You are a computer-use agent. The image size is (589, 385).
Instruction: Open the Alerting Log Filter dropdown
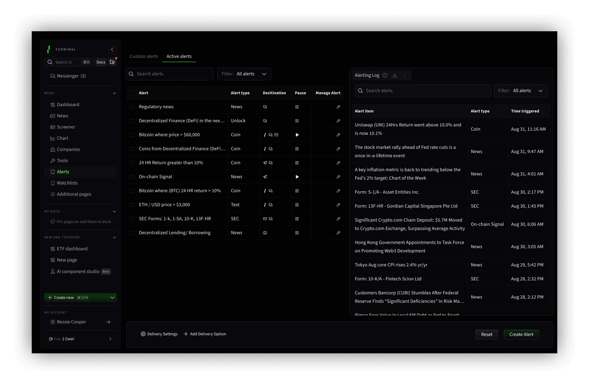pyautogui.click(x=520, y=91)
